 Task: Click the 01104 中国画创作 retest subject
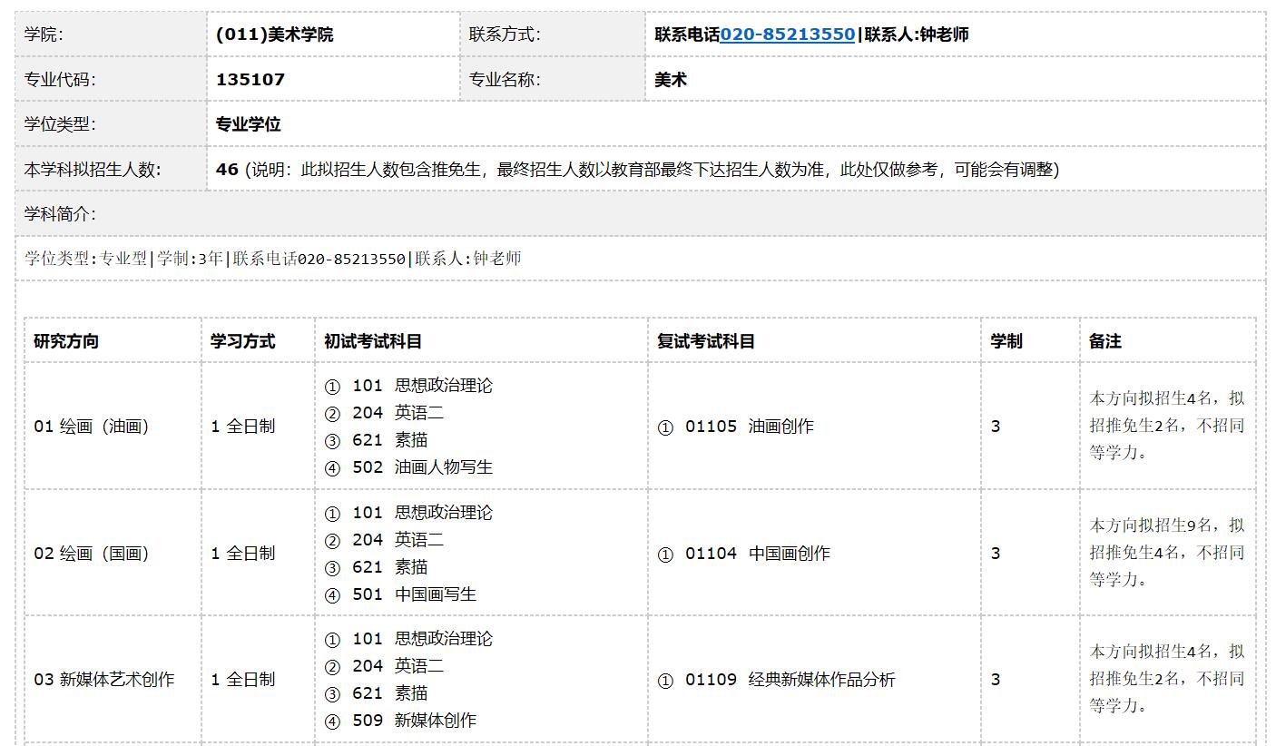757,554
